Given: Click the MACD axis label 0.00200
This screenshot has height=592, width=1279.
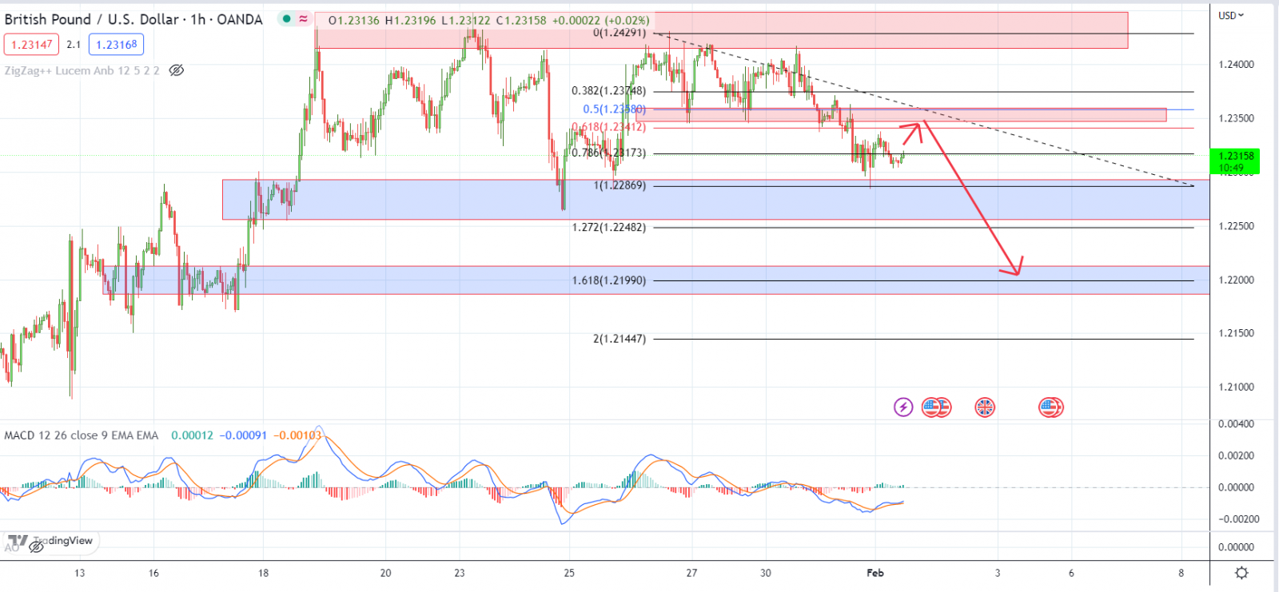Looking at the screenshot, I should coord(1236,455).
